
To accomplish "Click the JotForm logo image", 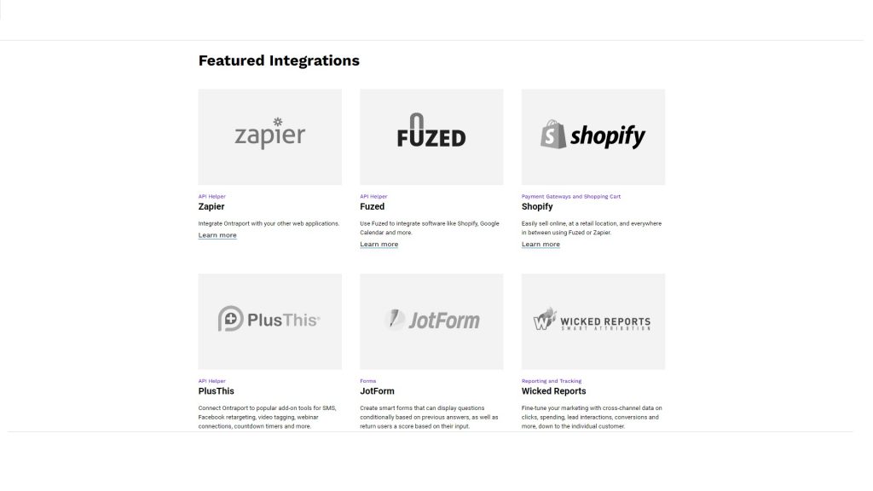I will [x=431, y=321].
